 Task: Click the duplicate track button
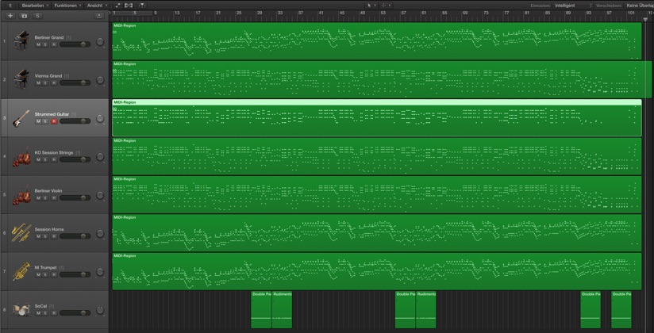coord(23,16)
